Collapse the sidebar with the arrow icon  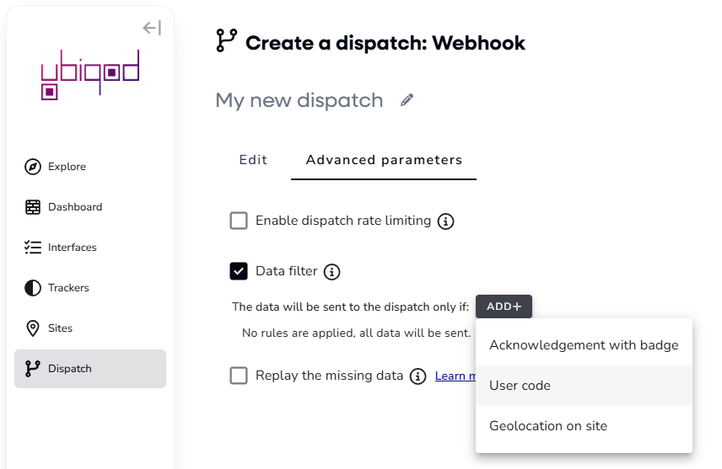pyautogui.click(x=152, y=28)
